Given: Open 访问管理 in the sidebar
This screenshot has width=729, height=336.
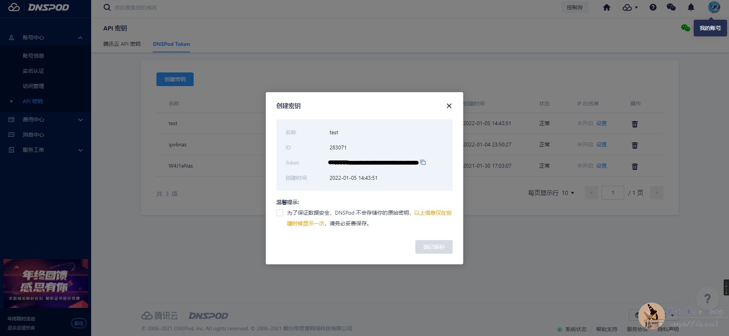Looking at the screenshot, I should [x=33, y=86].
